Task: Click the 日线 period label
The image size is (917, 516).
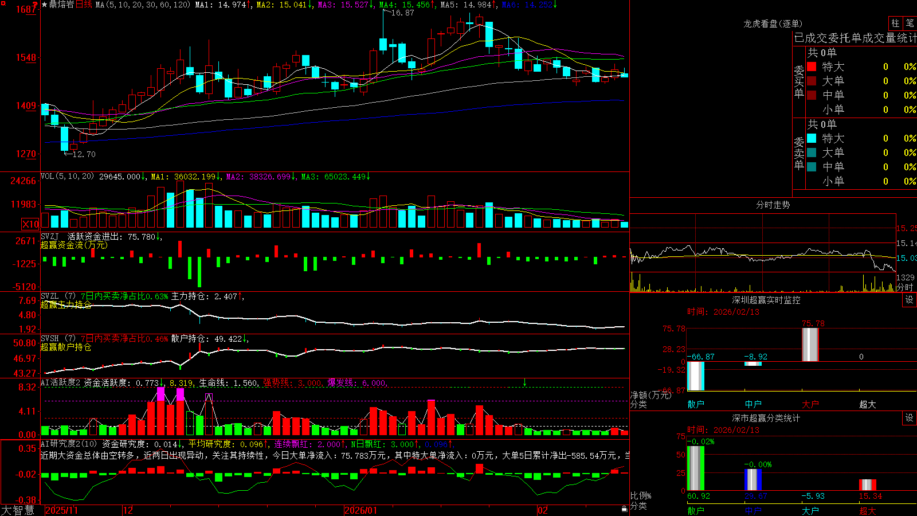Action: (x=84, y=5)
